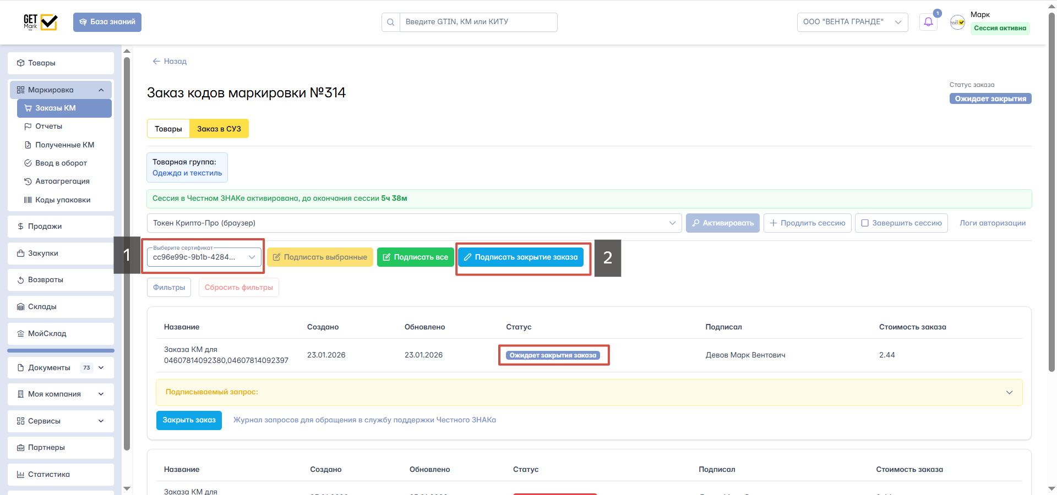Open Логи авторизации link
Screen dimensions: 1057x495
993,223
